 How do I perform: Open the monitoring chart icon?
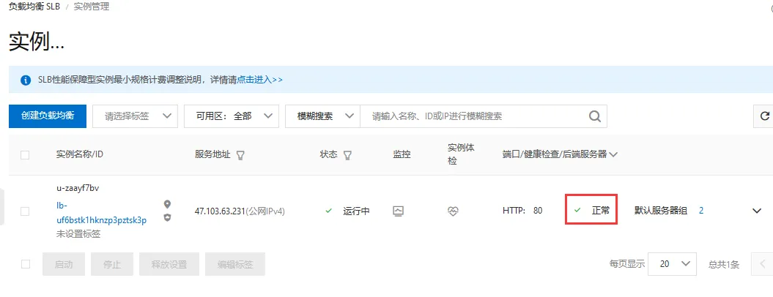coord(398,211)
